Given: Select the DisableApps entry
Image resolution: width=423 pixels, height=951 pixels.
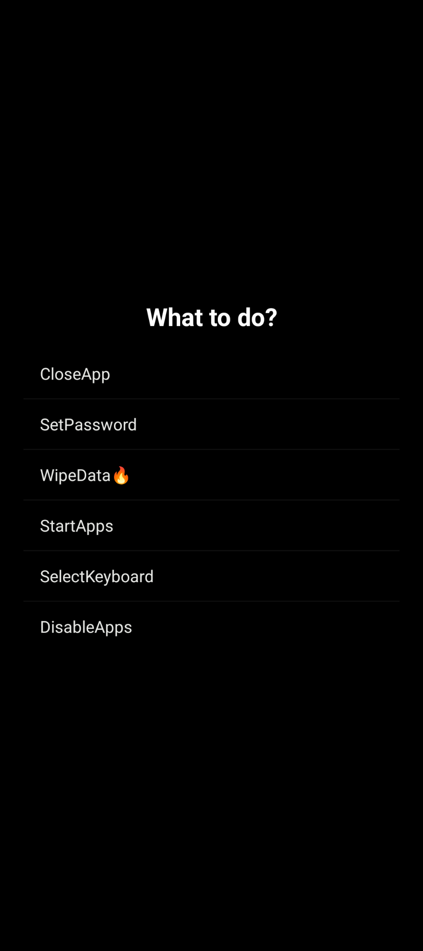Looking at the screenshot, I should 86,627.
